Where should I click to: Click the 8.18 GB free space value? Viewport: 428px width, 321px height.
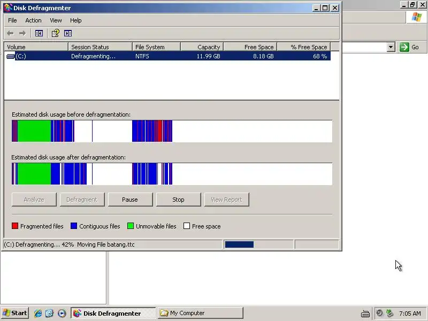coord(263,56)
